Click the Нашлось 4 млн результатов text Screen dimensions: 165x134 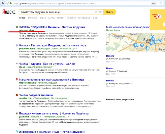click(120, 100)
